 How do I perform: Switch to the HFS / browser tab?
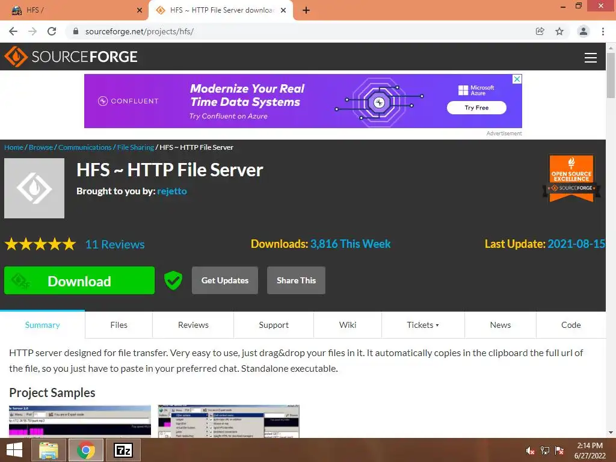point(74,10)
